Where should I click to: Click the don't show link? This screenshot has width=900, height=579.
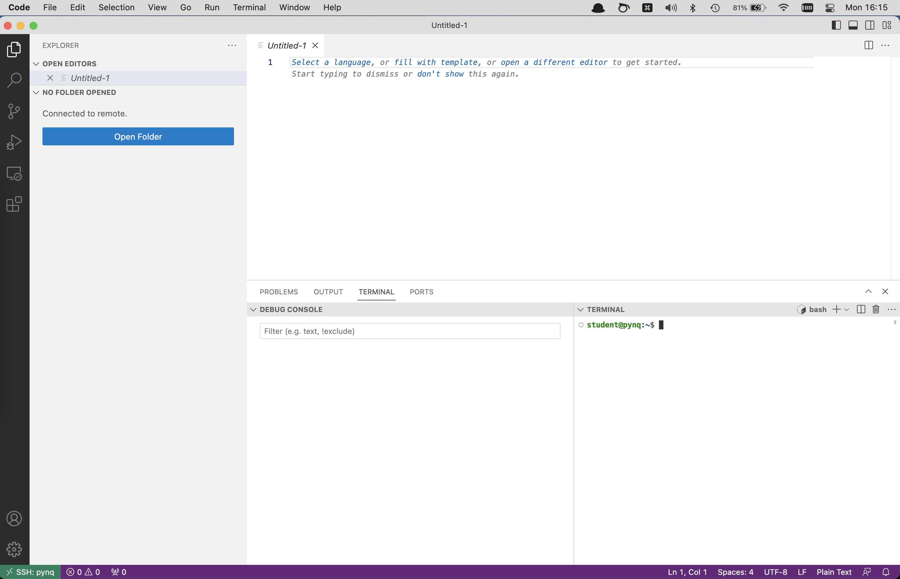coord(440,74)
